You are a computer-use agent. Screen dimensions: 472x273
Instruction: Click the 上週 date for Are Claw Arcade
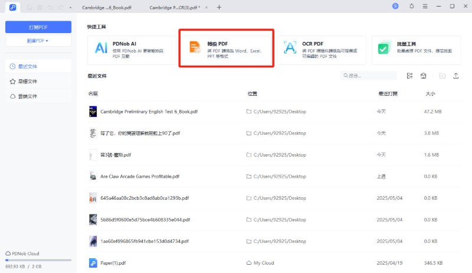[381, 177]
